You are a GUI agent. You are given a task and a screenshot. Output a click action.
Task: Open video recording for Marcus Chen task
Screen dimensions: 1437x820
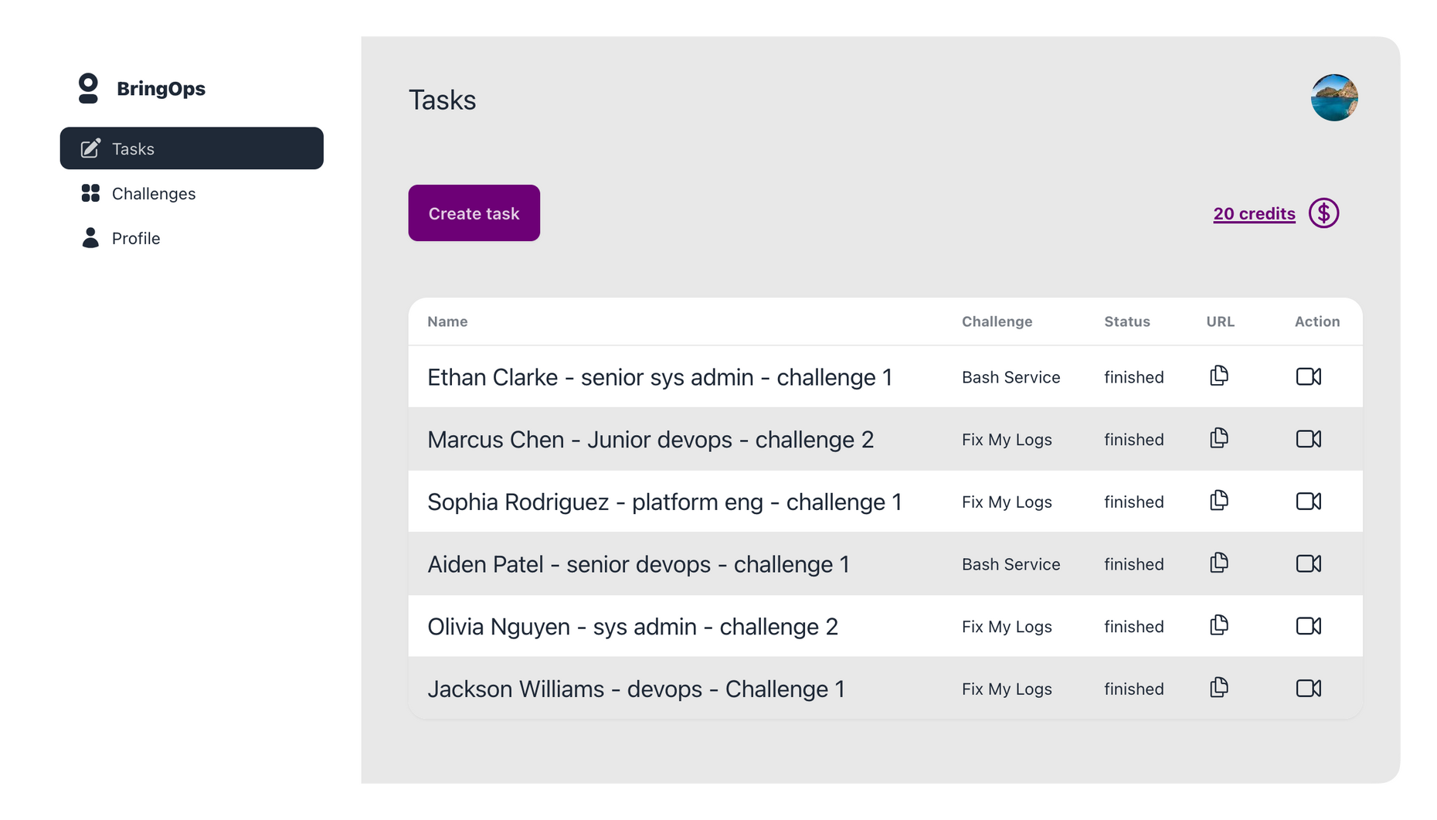tap(1308, 439)
